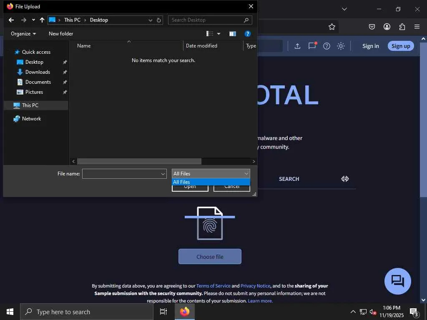Image resolution: width=427 pixels, height=320 pixels.
Task: Open recent locations dropdown arrow
Action: (x=33, y=20)
